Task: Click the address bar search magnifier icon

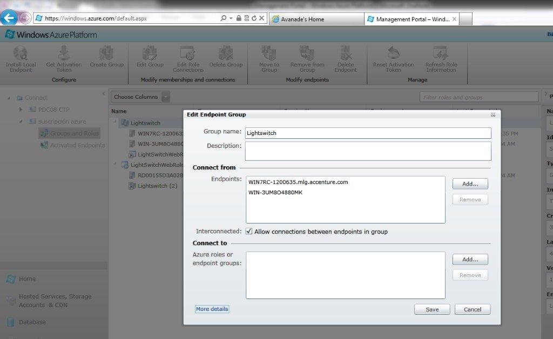Action: click(223, 18)
